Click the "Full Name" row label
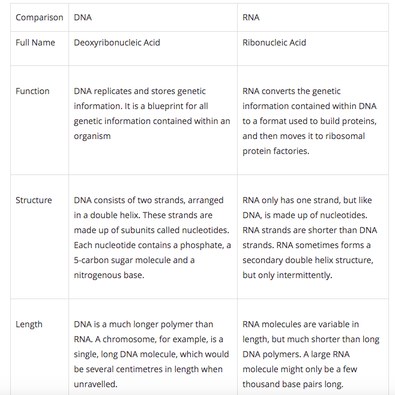The height and width of the screenshot is (395, 395). [35, 43]
